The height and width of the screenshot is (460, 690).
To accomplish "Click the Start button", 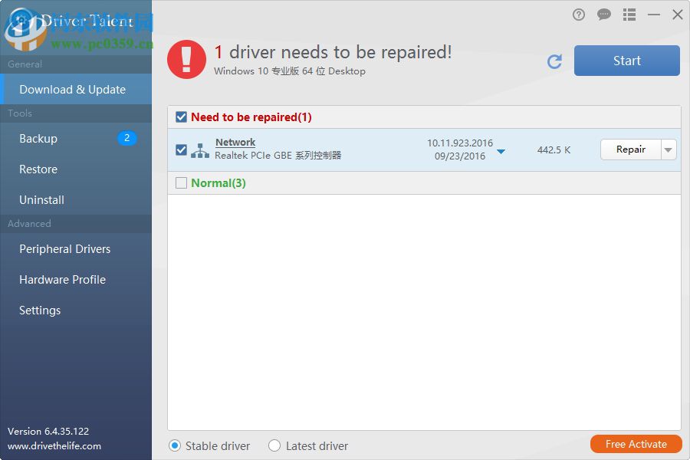I will (x=626, y=61).
